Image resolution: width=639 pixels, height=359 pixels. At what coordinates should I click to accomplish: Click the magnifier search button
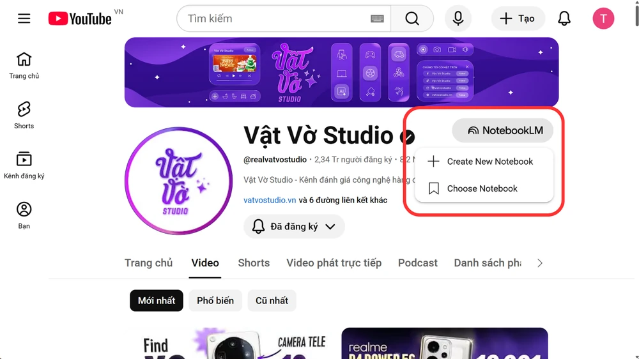(412, 19)
